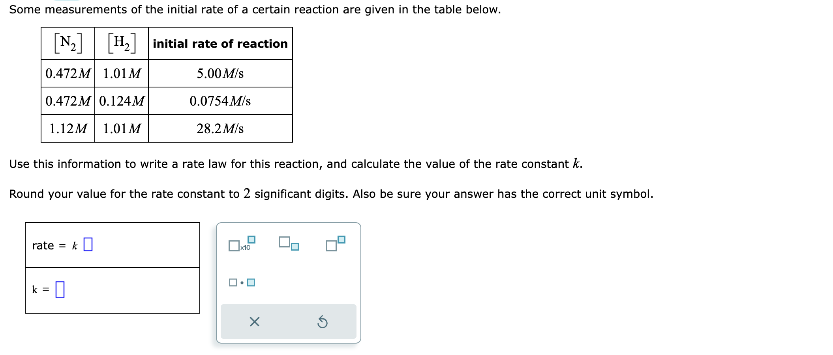
Task: Select the superscript exponent template icon
Action: (336, 243)
